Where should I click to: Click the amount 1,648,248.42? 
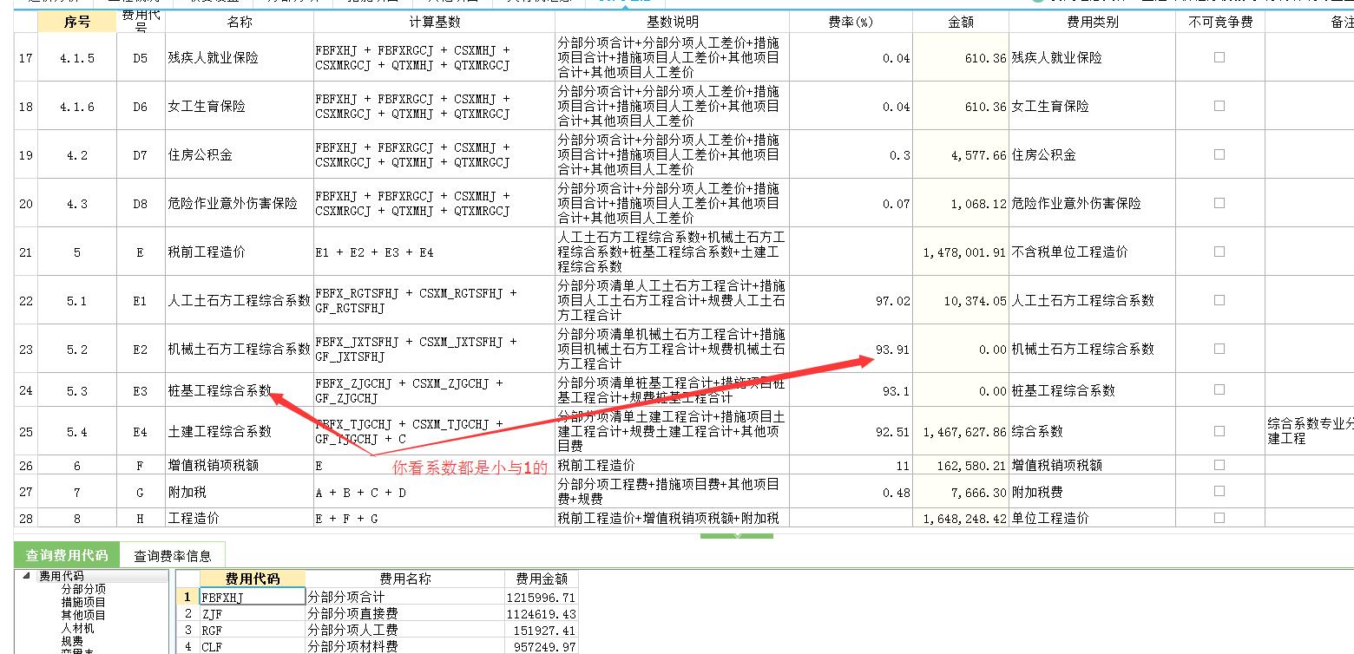coord(960,518)
